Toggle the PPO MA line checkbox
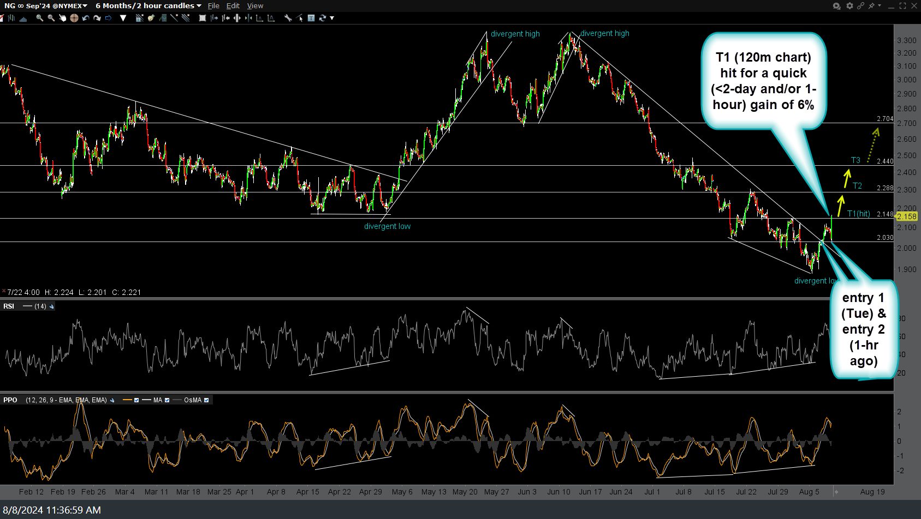Screen dimensions: 921x519 [167, 400]
